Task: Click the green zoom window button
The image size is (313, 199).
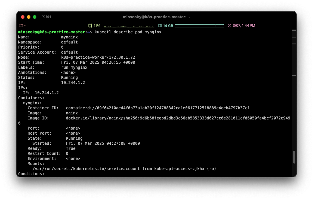Action: click(35, 17)
